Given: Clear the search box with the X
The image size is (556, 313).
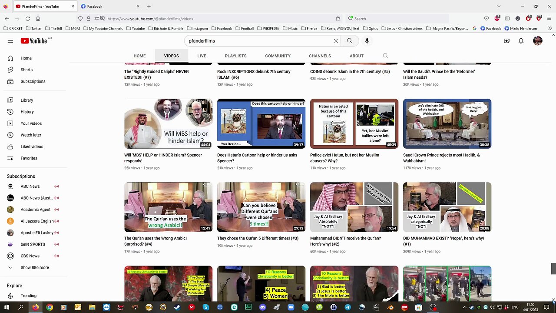Looking at the screenshot, I should click(x=336, y=41).
